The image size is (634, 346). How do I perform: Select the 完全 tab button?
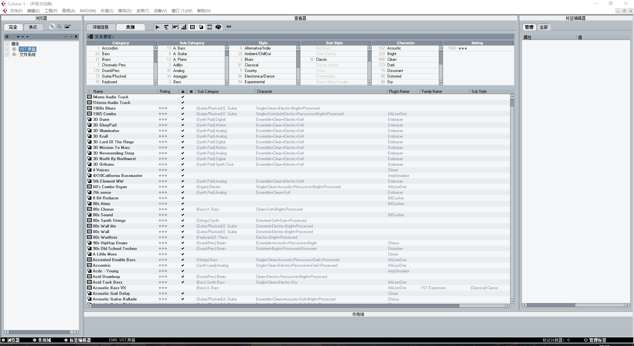tap(13, 27)
